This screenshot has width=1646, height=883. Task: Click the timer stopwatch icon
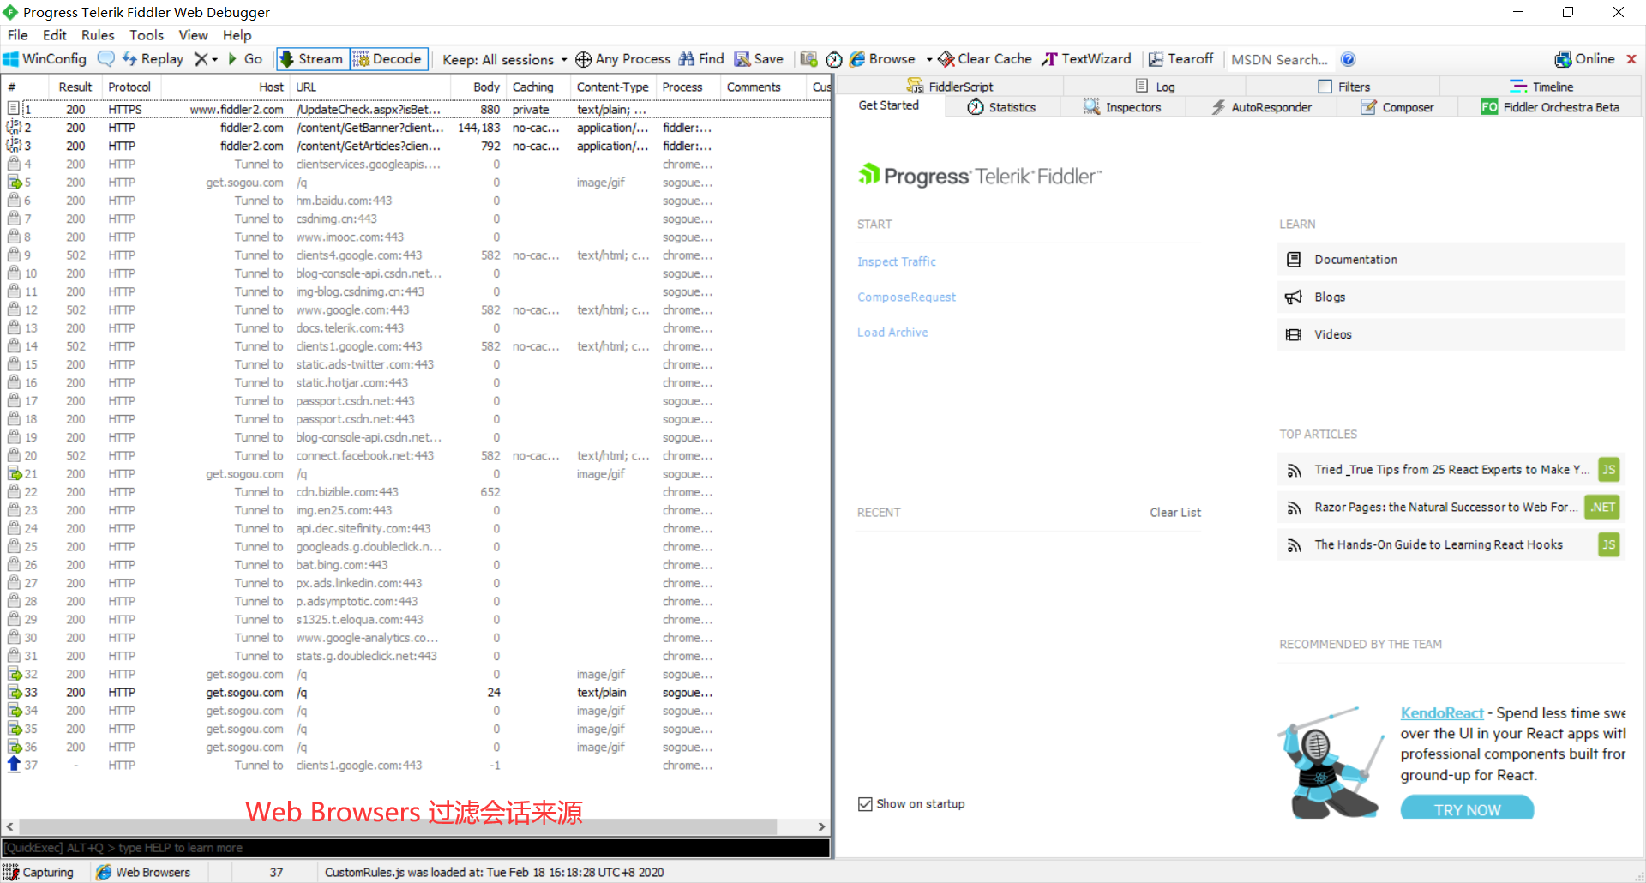click(x=834, y=59)
